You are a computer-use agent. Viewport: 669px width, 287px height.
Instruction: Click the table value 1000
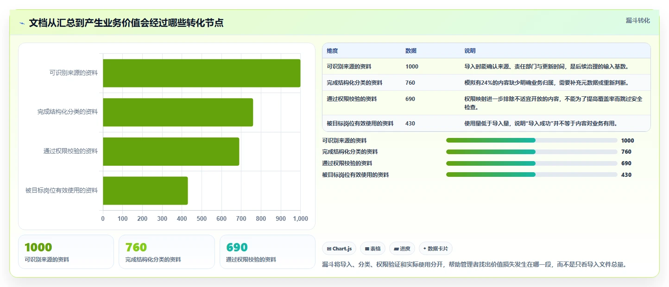(x=412, y=67)
